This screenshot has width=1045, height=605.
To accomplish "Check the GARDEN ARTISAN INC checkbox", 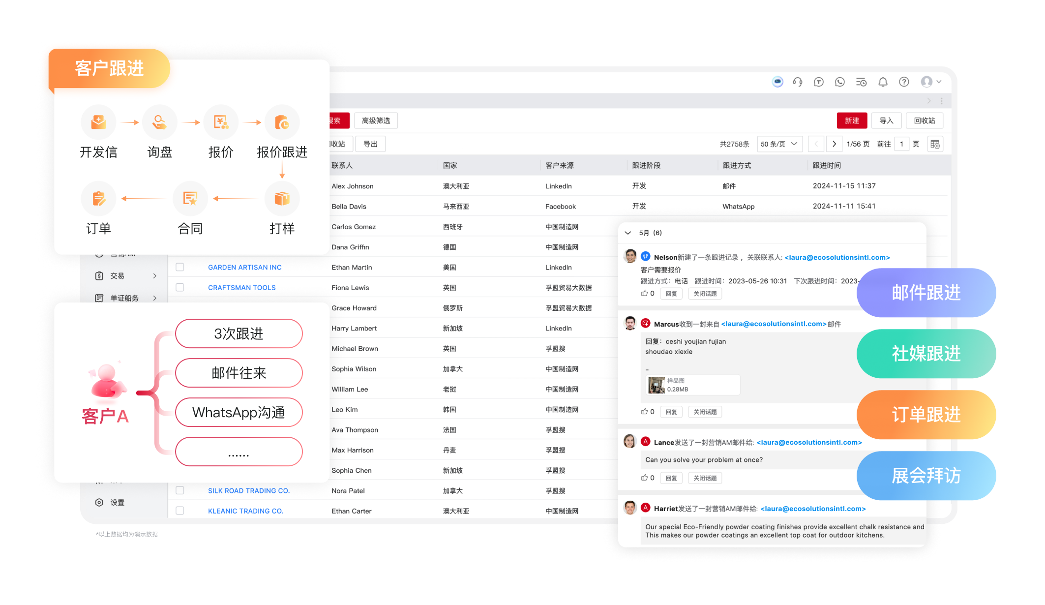I will 179,267.
